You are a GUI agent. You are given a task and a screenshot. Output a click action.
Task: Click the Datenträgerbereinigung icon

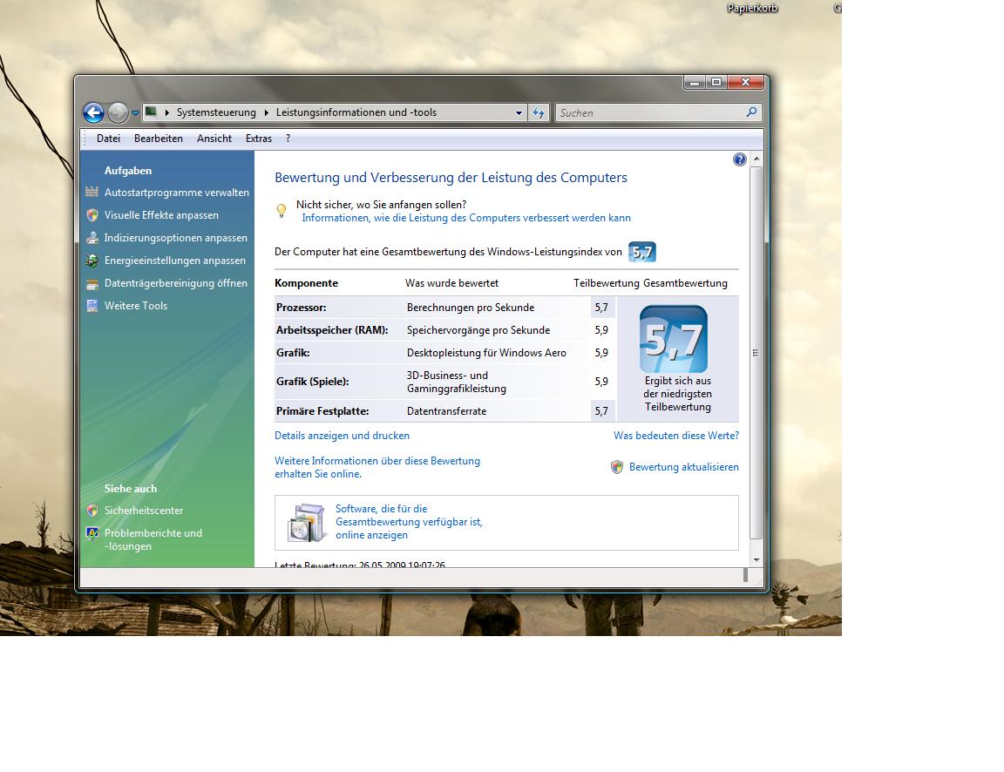coord(92,283)
